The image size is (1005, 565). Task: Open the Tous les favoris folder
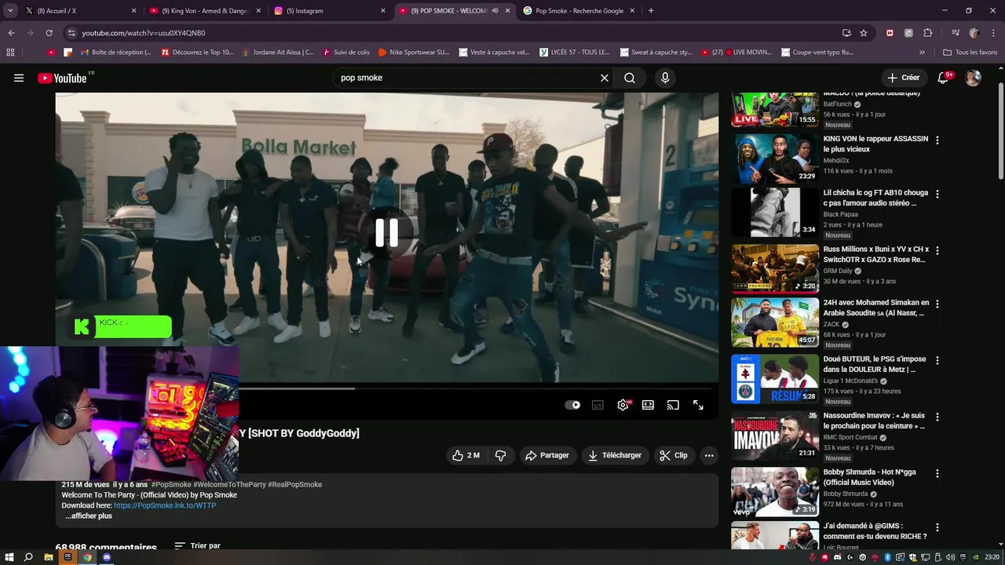[x=970, y=53]
